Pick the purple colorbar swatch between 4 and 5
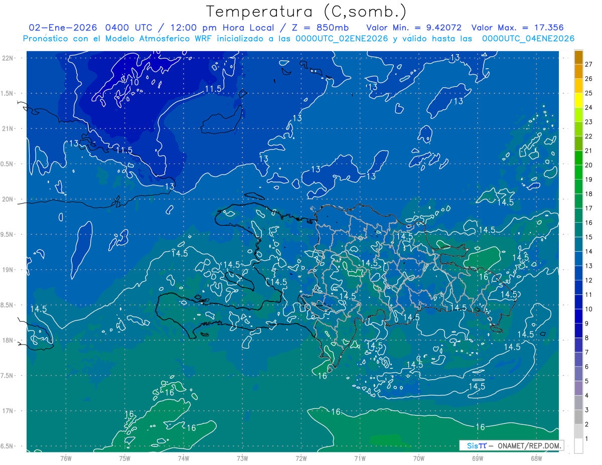The image size is (602, 465). pos(578,388)
